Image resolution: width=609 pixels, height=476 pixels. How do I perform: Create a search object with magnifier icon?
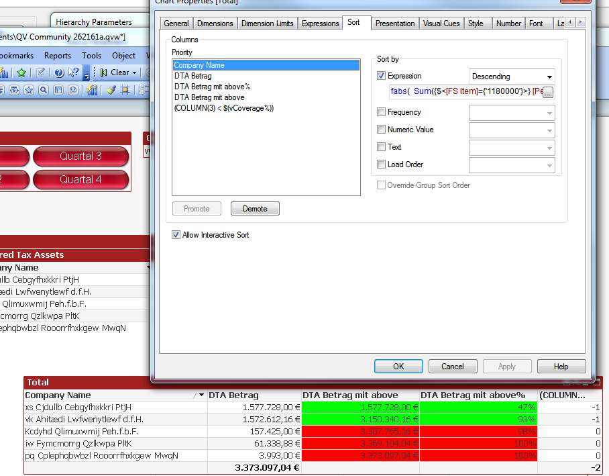(x=44, y=90)
